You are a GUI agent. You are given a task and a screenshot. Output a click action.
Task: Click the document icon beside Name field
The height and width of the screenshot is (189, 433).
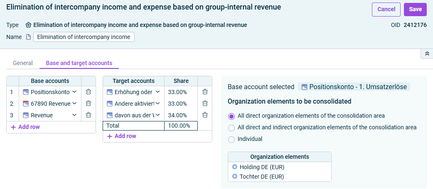(x=28, y=37)
